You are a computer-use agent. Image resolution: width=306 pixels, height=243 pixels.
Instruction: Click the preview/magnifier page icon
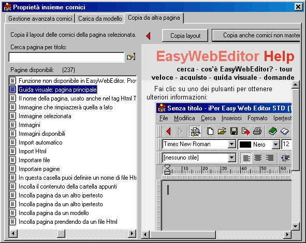195,131
